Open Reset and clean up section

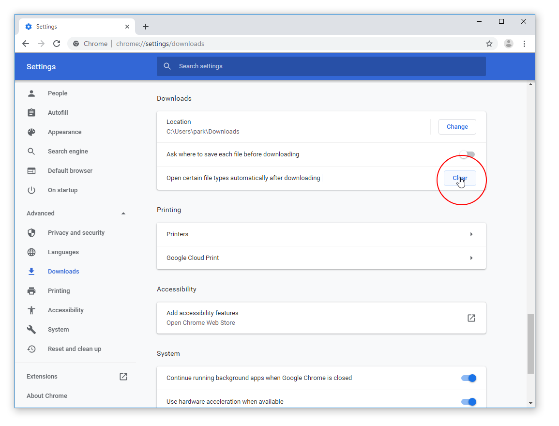74,349
